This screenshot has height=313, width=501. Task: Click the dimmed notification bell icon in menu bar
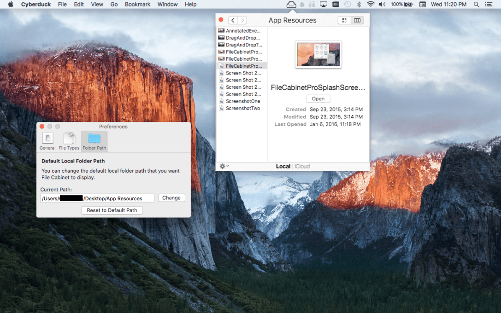[302, 5]
